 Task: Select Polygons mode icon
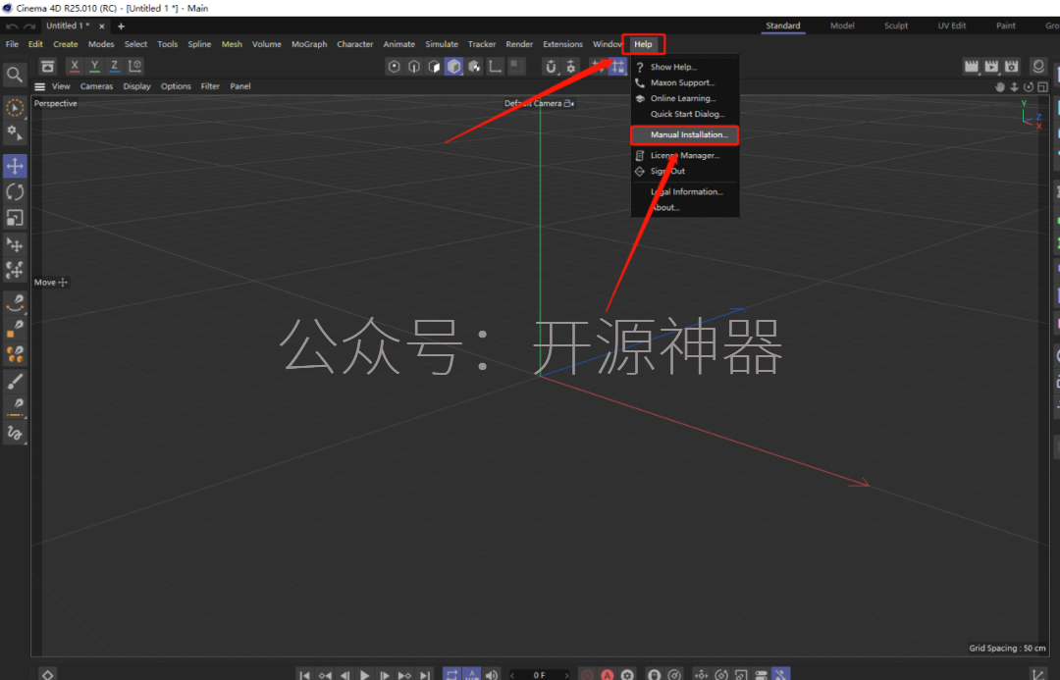[x=434, y=67]
